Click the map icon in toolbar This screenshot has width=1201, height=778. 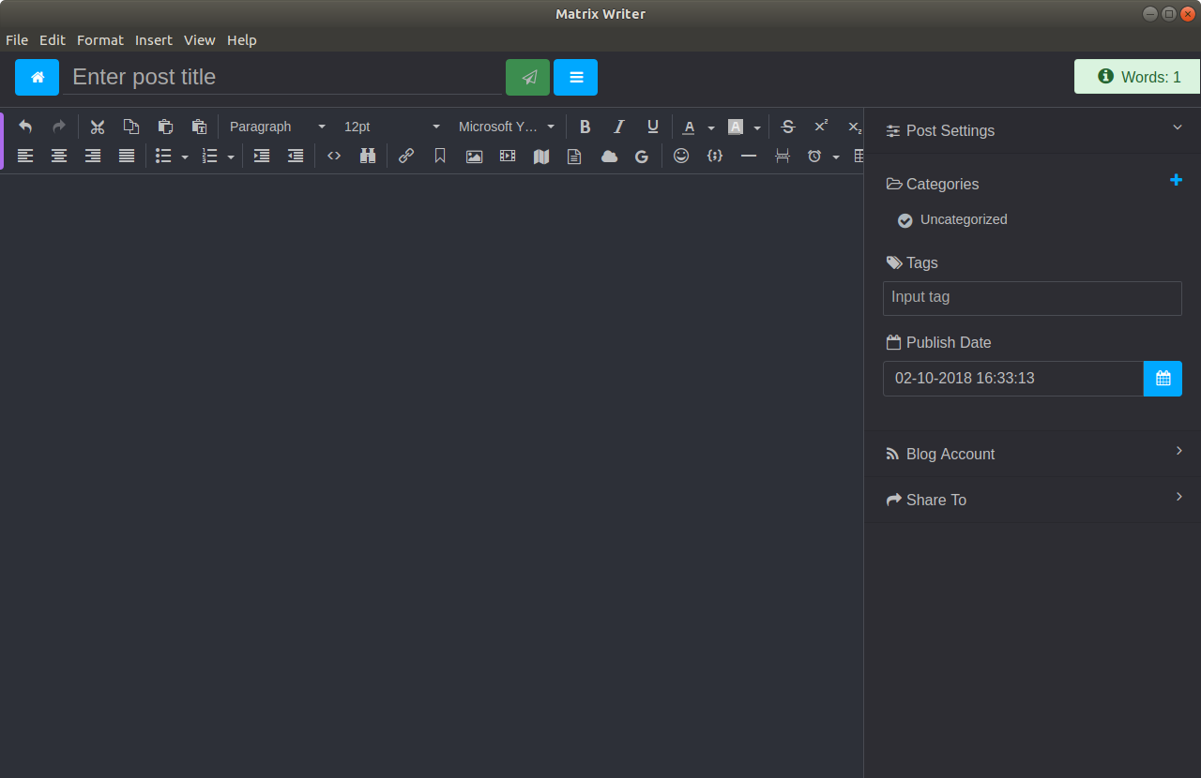541,157
